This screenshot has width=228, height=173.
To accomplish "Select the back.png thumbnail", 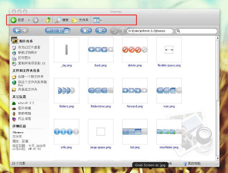I will pyautogui.click(x=101, y=50).
